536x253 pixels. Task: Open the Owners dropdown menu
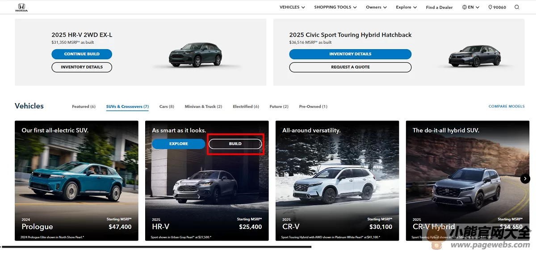[377, 7]
